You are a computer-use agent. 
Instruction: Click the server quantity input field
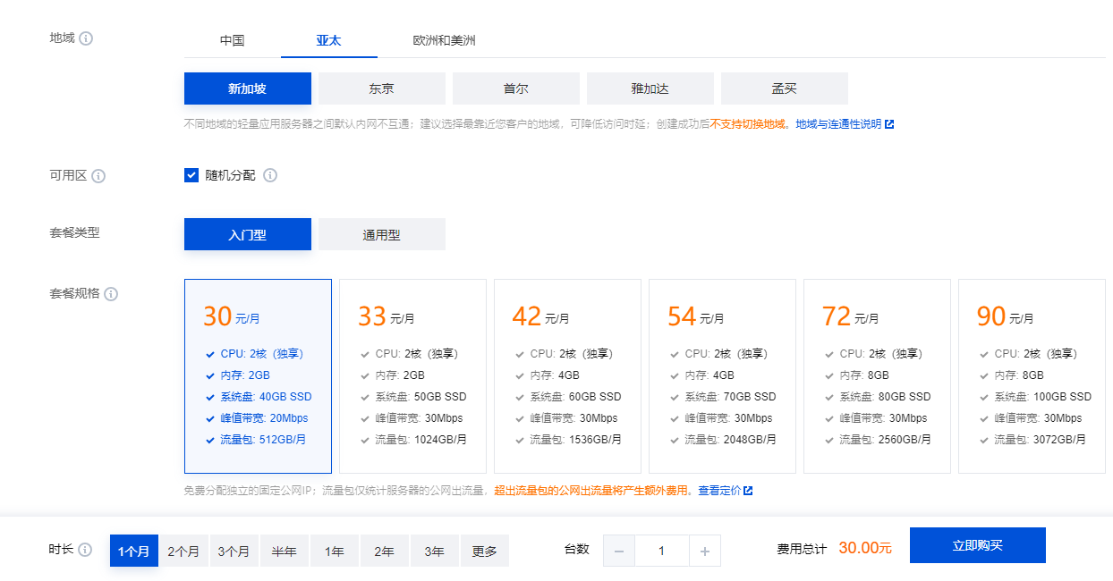(x=661, y=552)
